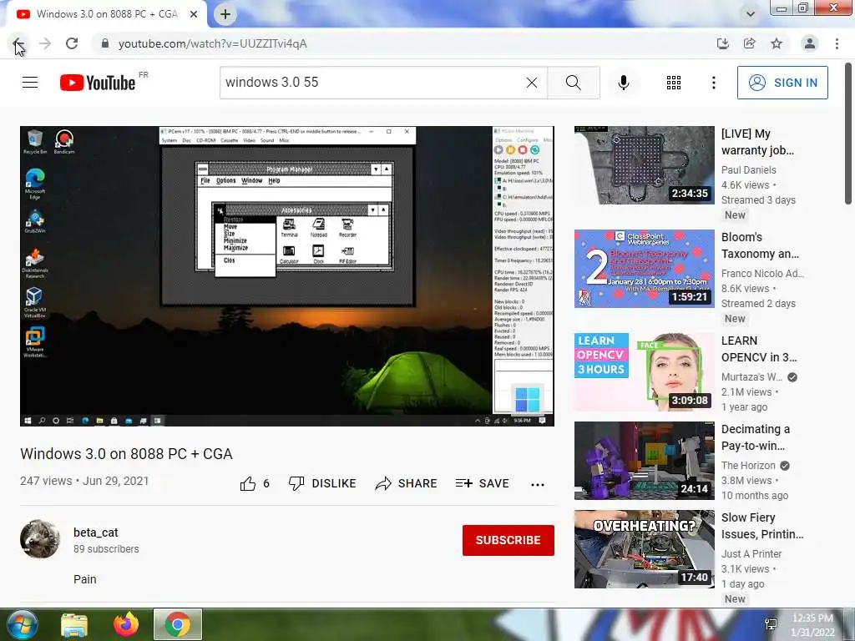Click the network tray icon
The height and width of the screenshot is (641, 855).
click(x=771, y=624)
